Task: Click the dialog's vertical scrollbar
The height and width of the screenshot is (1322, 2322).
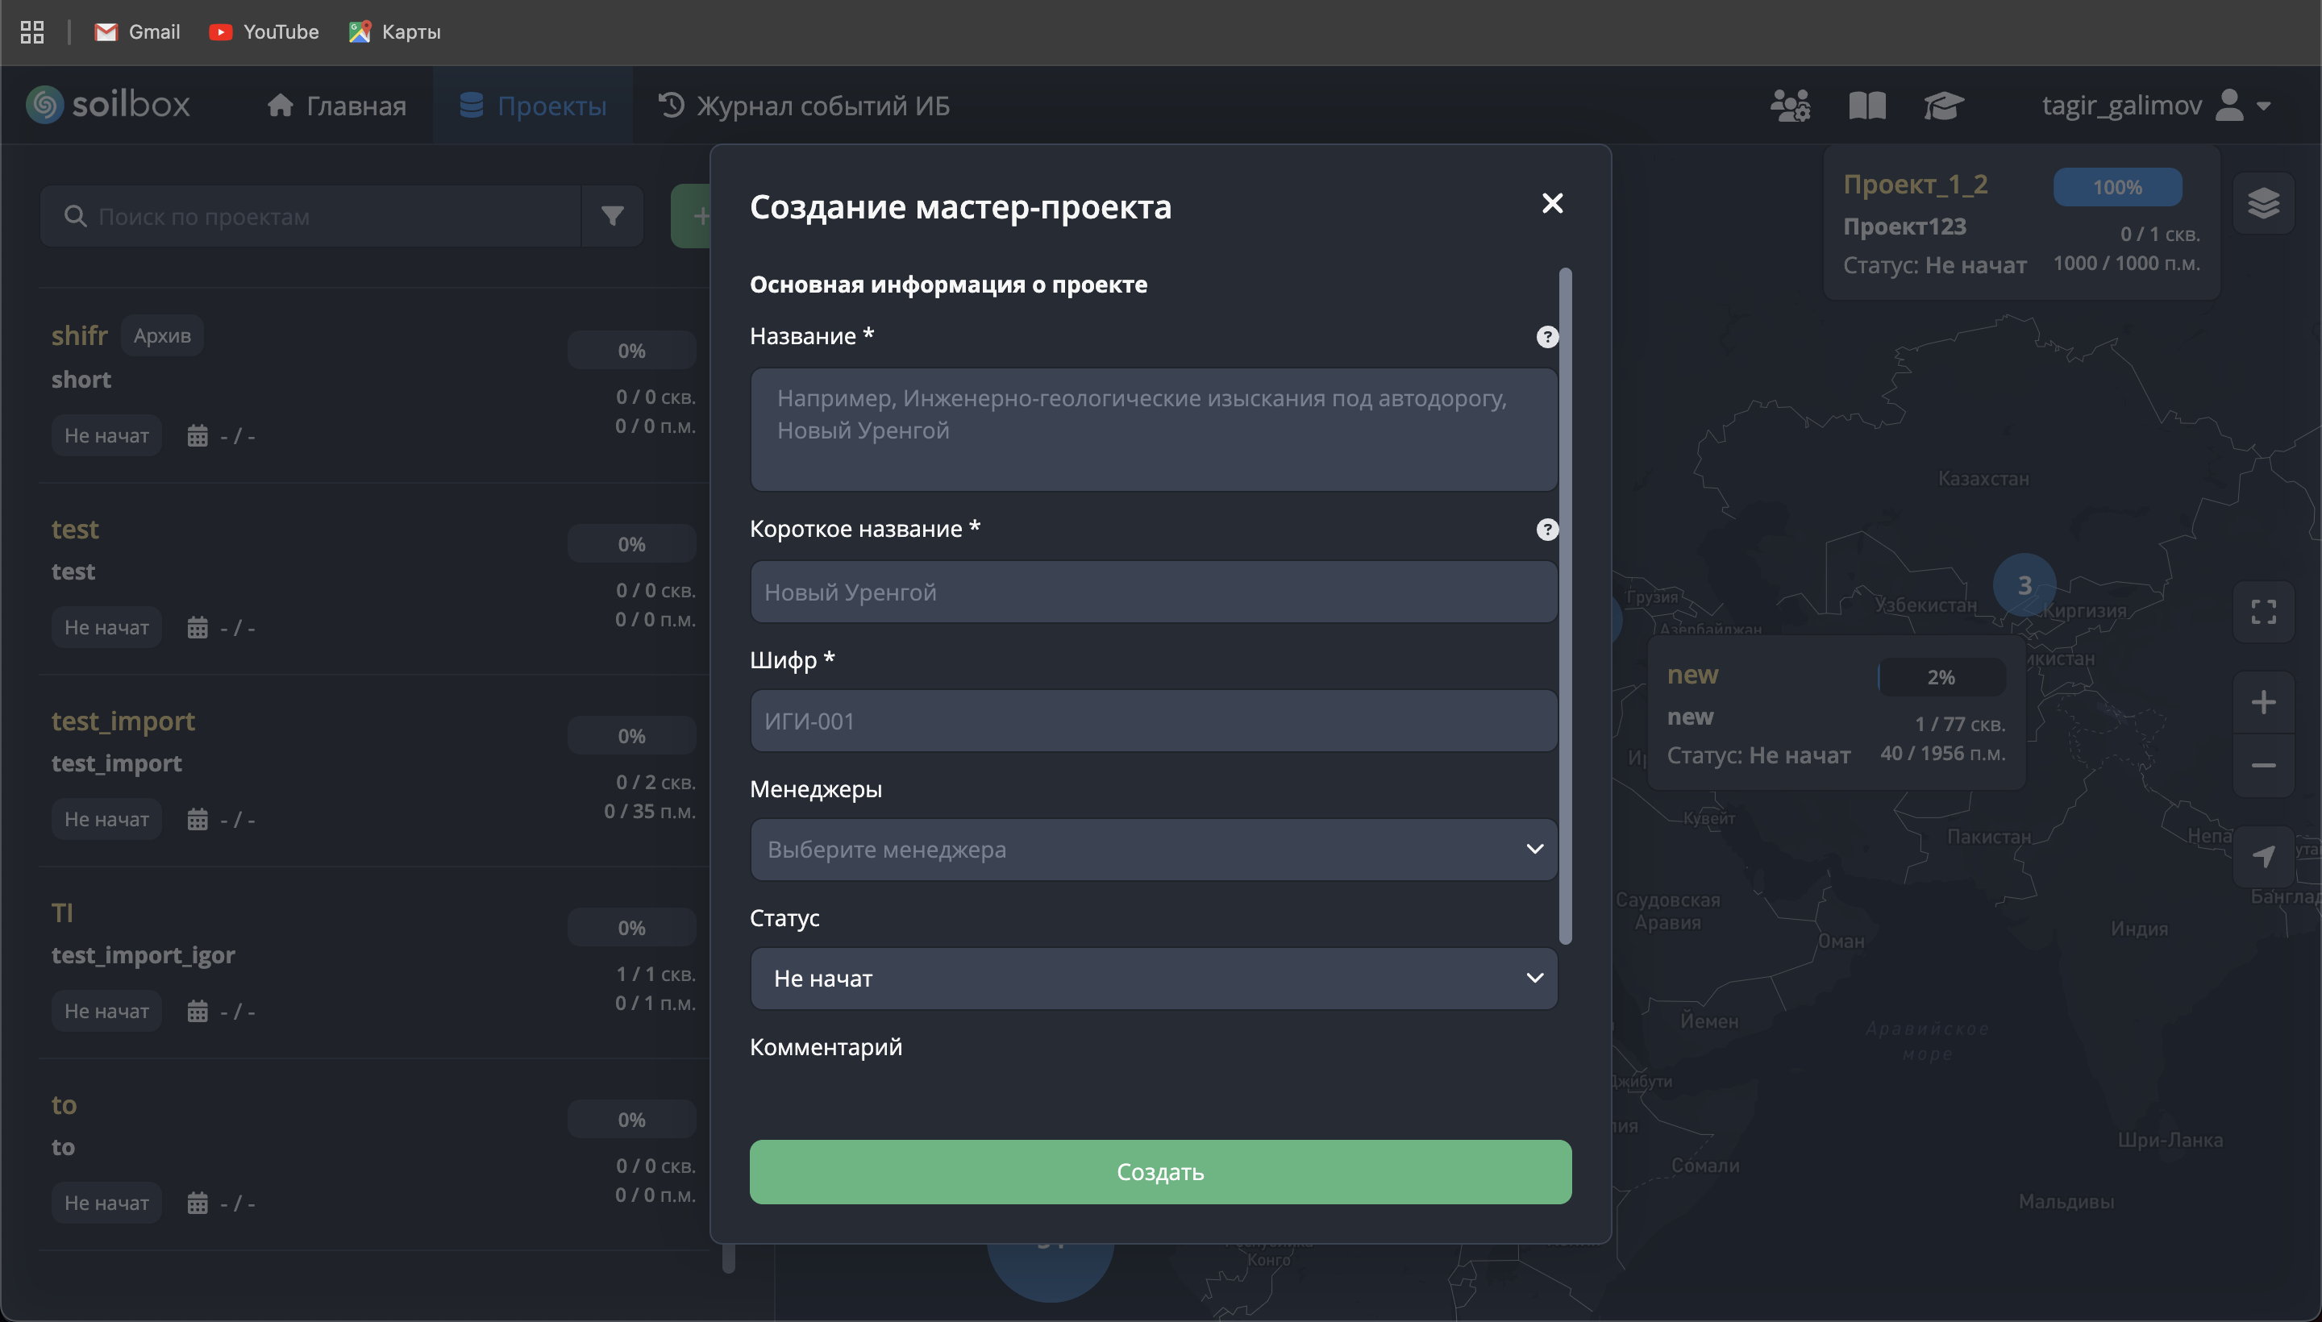Action: [1565, 605]
